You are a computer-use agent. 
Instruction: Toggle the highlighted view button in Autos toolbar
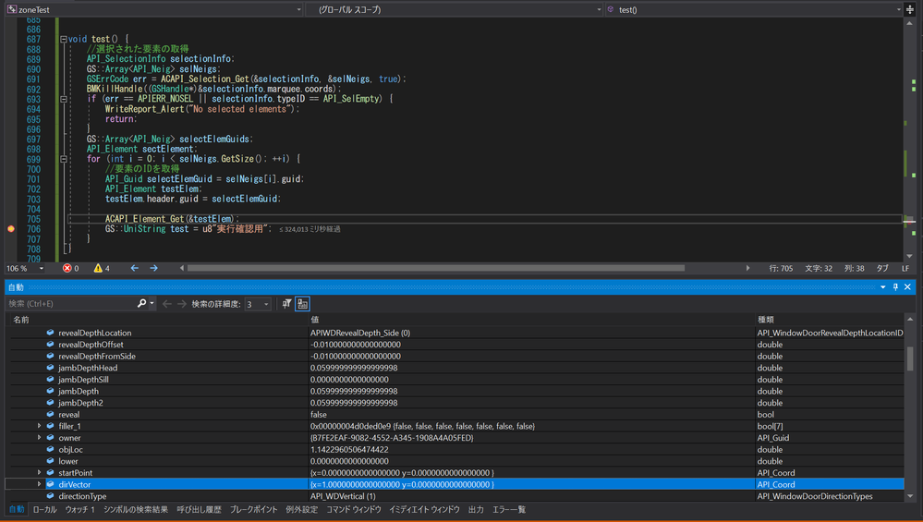tap(302, 304)
